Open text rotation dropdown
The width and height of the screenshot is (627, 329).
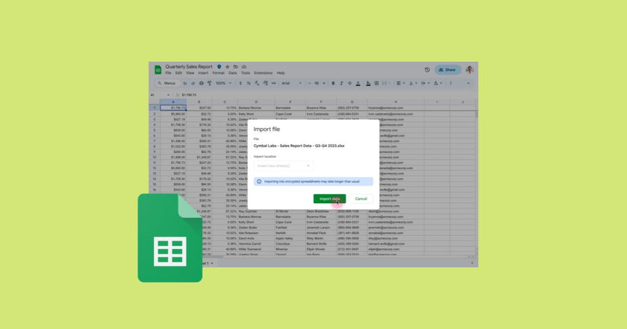(x=438, y=83)
